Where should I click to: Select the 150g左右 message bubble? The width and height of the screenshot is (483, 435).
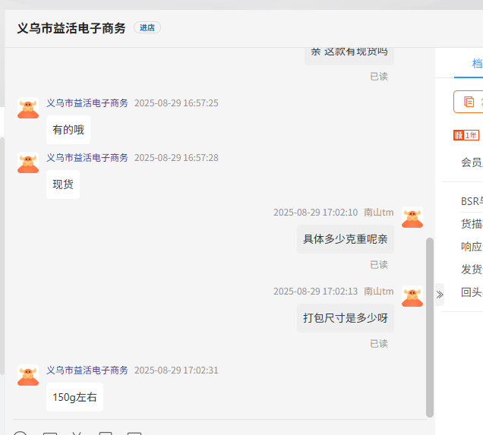[74, 397]
